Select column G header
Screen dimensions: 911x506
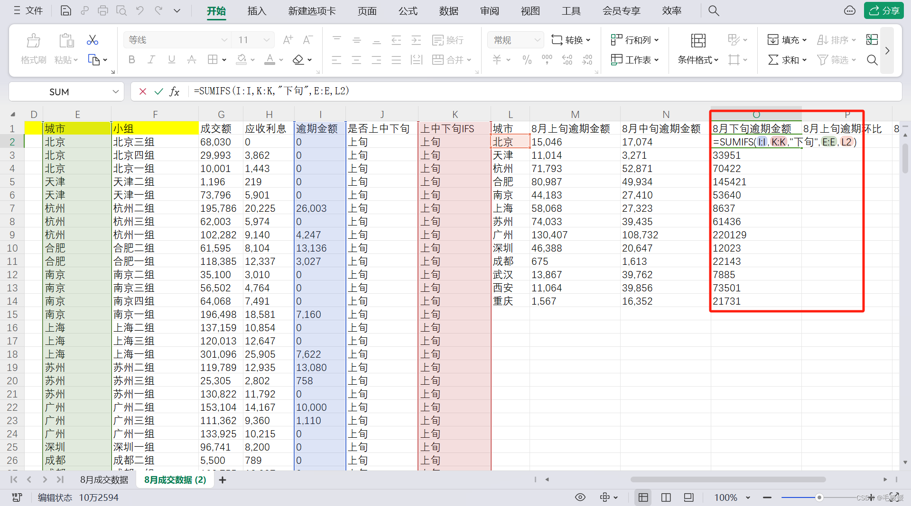pos(221,114)
